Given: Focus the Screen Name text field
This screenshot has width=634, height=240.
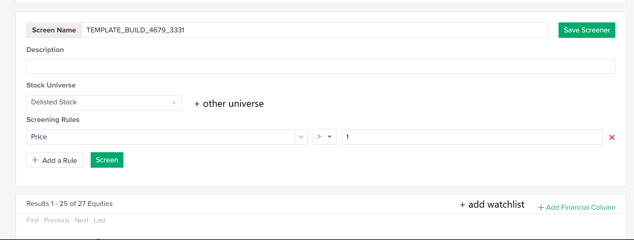Looking at the screenshot, I should tap(314, 30).
